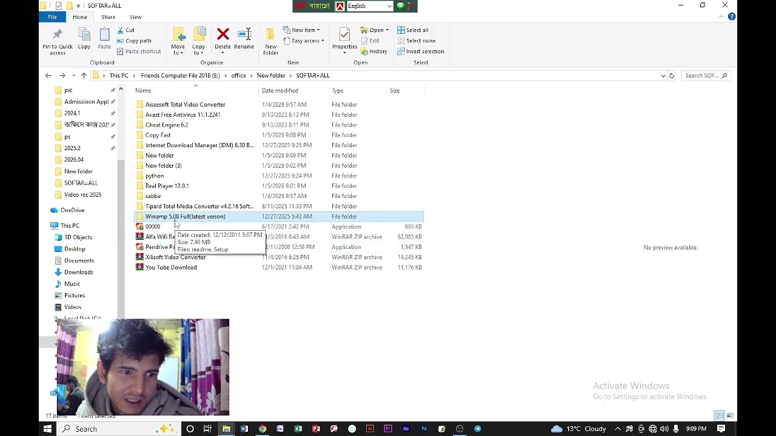This screenshot has height=436, width=776.
Task: Click the Search SOFTAR=ALL search box
Action: (705, 76)
